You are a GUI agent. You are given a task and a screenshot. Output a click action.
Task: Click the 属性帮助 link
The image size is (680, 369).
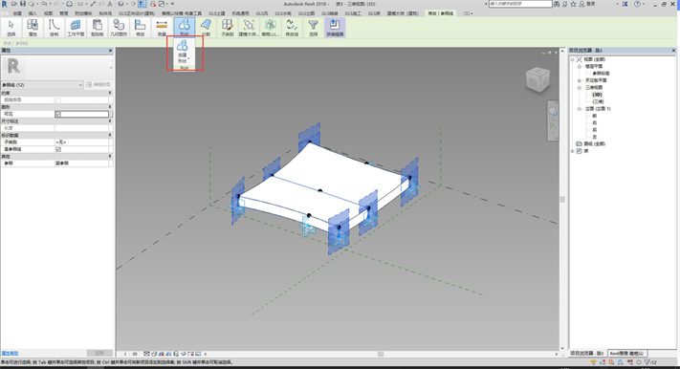[10, 354]
